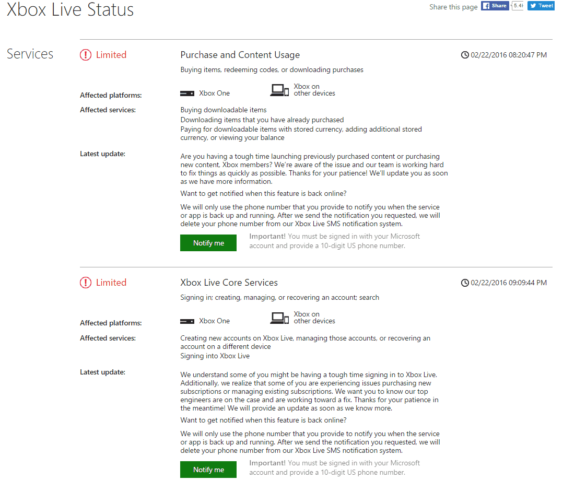Click the other devices icon under Purchase and Content Usage

pos(279,90)
